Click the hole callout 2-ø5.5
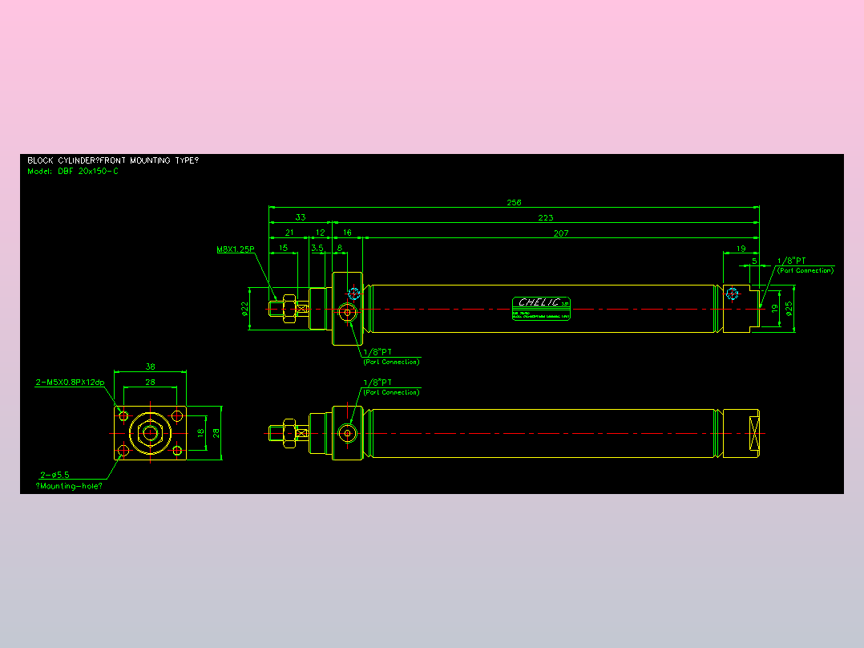Viewport: 864px width, 648px height. tap(55, 475)
